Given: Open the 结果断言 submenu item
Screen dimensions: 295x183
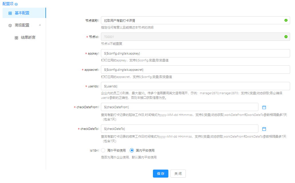Looking at the screenshot, I should point(28,38).
